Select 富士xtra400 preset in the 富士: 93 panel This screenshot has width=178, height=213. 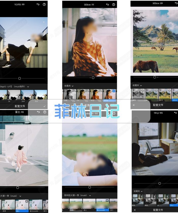click(35, 206)
